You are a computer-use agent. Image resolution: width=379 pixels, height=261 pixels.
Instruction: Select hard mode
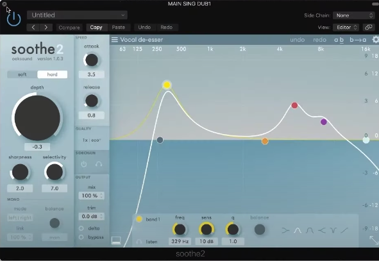(52, 74)
